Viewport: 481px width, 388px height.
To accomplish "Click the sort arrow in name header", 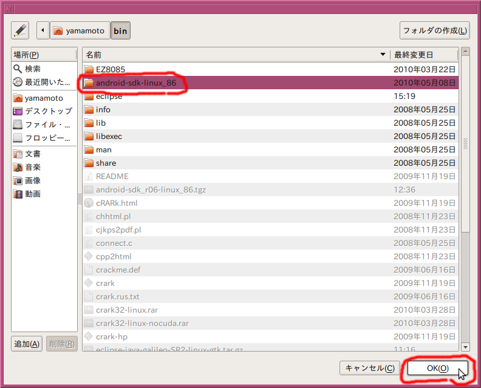I will pyautogui.click(x=383, y=55).
